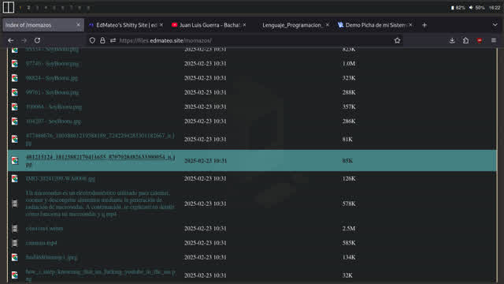Close the Demo Picha tab
504x284 pixels.
410,24
